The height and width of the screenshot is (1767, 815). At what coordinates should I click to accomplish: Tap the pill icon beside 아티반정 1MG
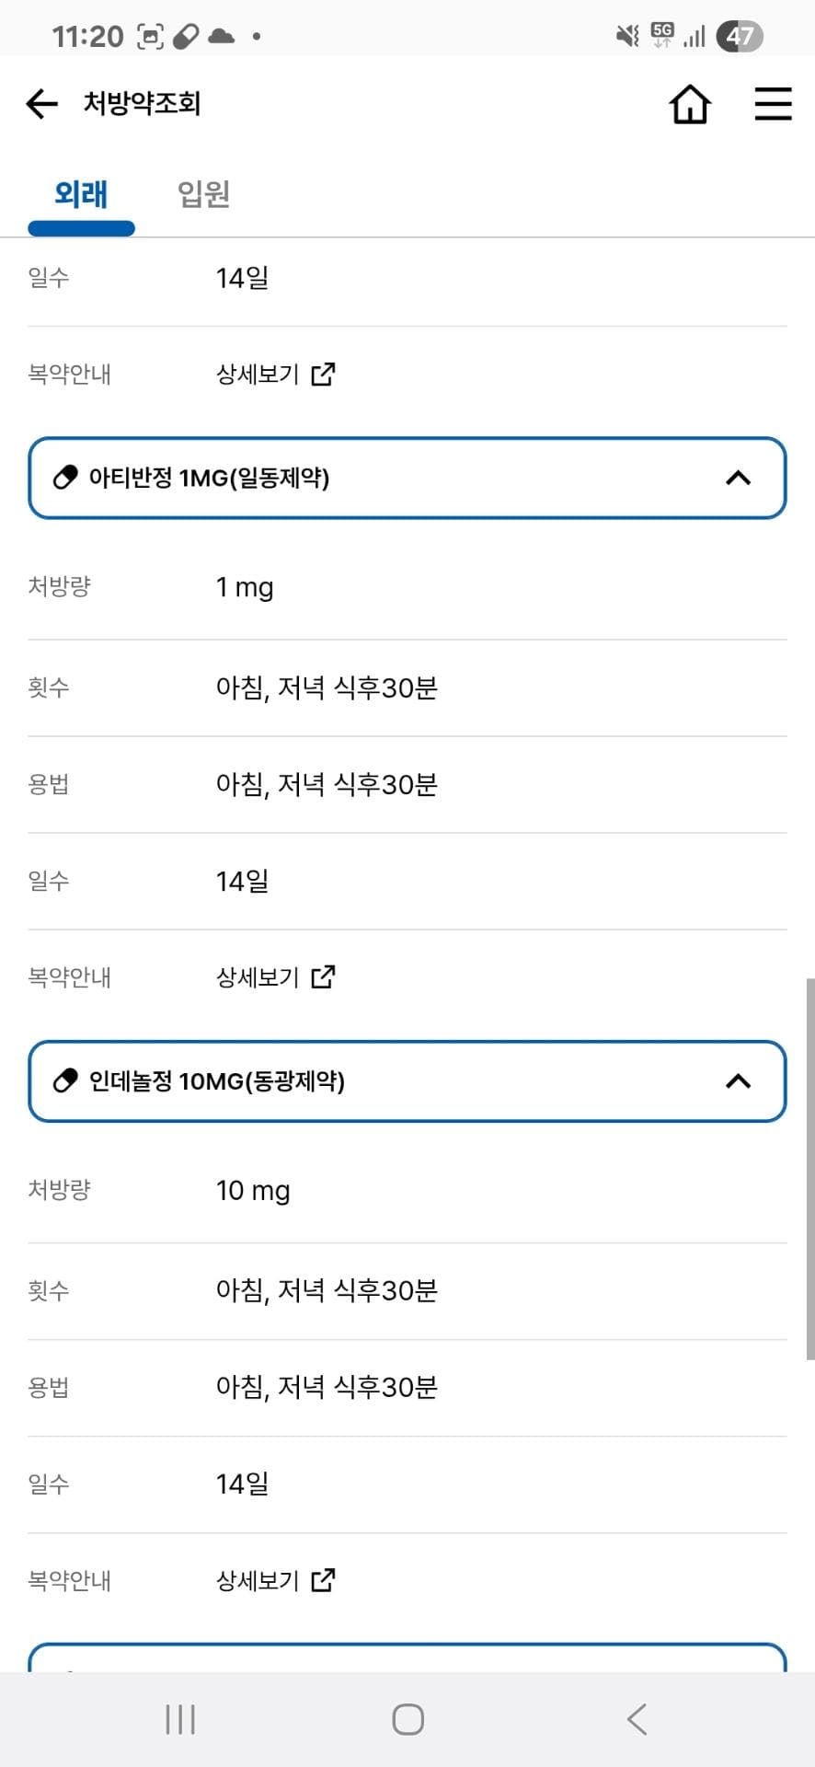pos(65,478)
